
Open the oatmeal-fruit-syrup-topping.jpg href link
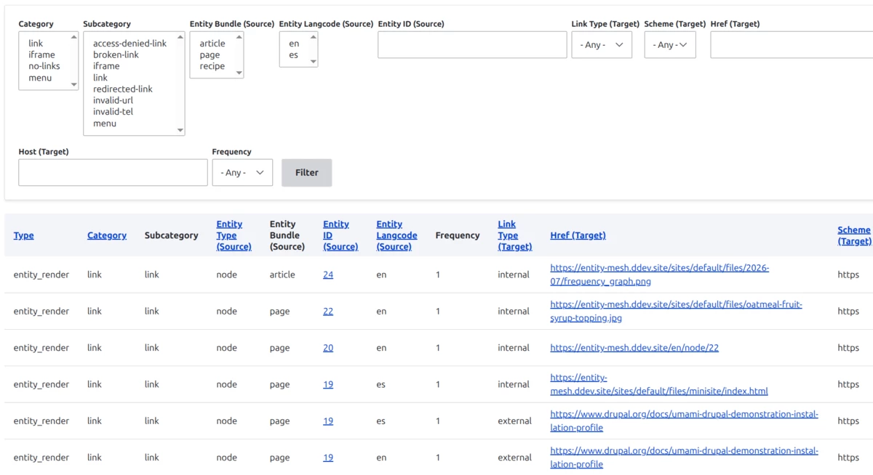coord(676,311)
